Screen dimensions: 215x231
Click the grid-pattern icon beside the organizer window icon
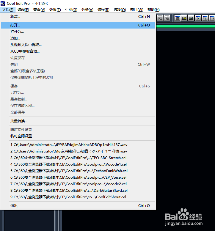click(x=167, y=18)
